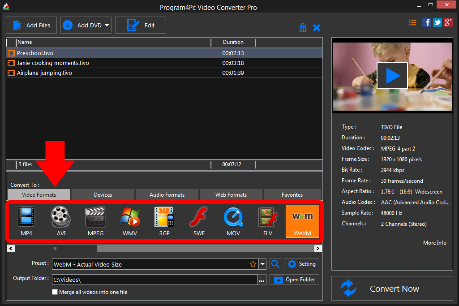
Task: Open the Facebook icon
Action: click(x=426, y=22)
